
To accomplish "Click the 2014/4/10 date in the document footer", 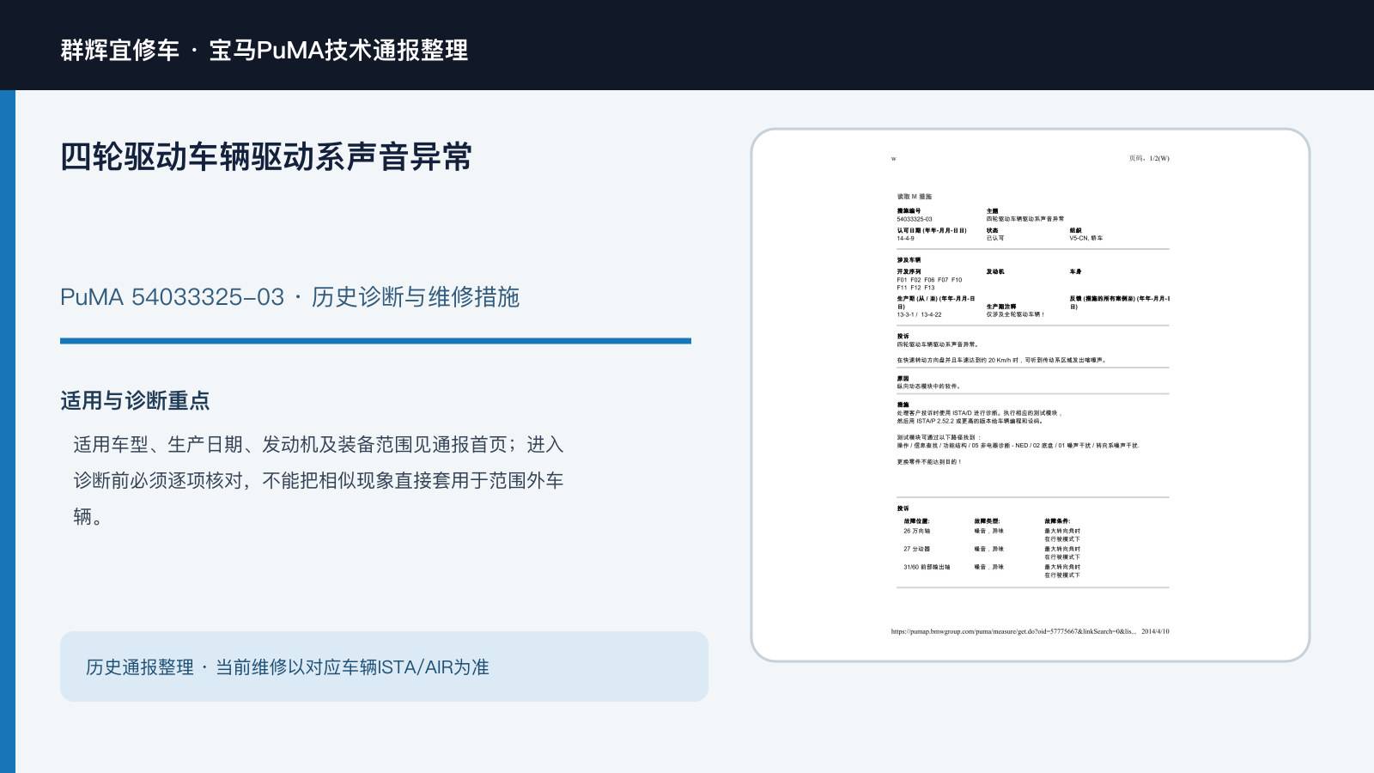I will pos(1155,631).
